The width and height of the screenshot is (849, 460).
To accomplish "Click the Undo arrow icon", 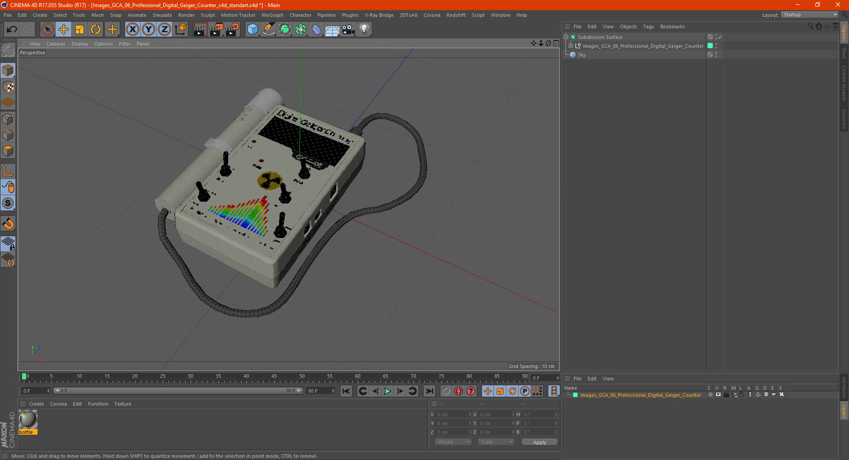I will (x=12, y=30).
